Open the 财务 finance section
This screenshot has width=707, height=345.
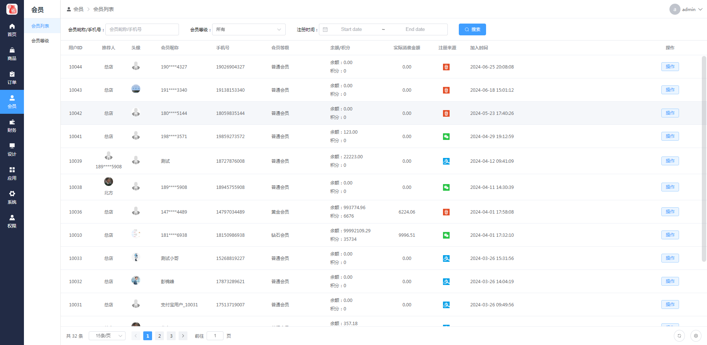point(12,126)
